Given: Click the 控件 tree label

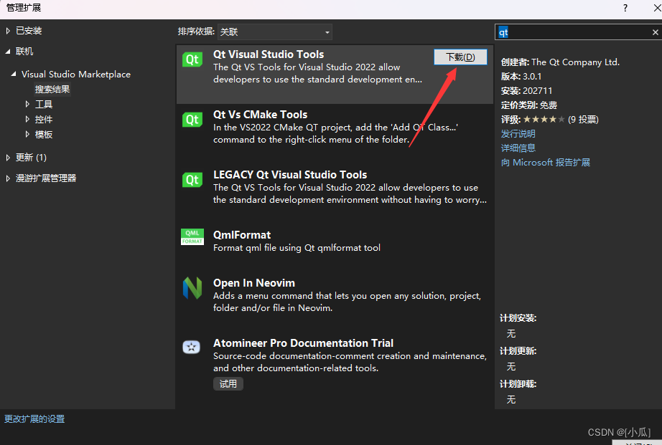Looking at the screenshot, I should tap(44, 119).
